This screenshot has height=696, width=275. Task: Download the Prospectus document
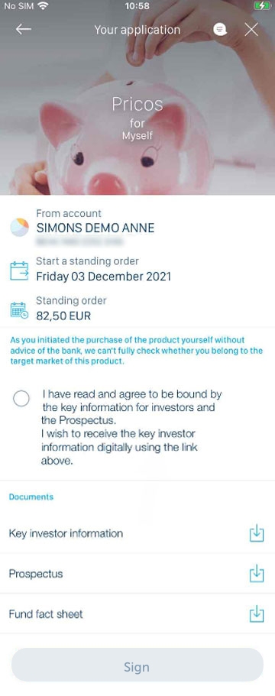point(257,574)
